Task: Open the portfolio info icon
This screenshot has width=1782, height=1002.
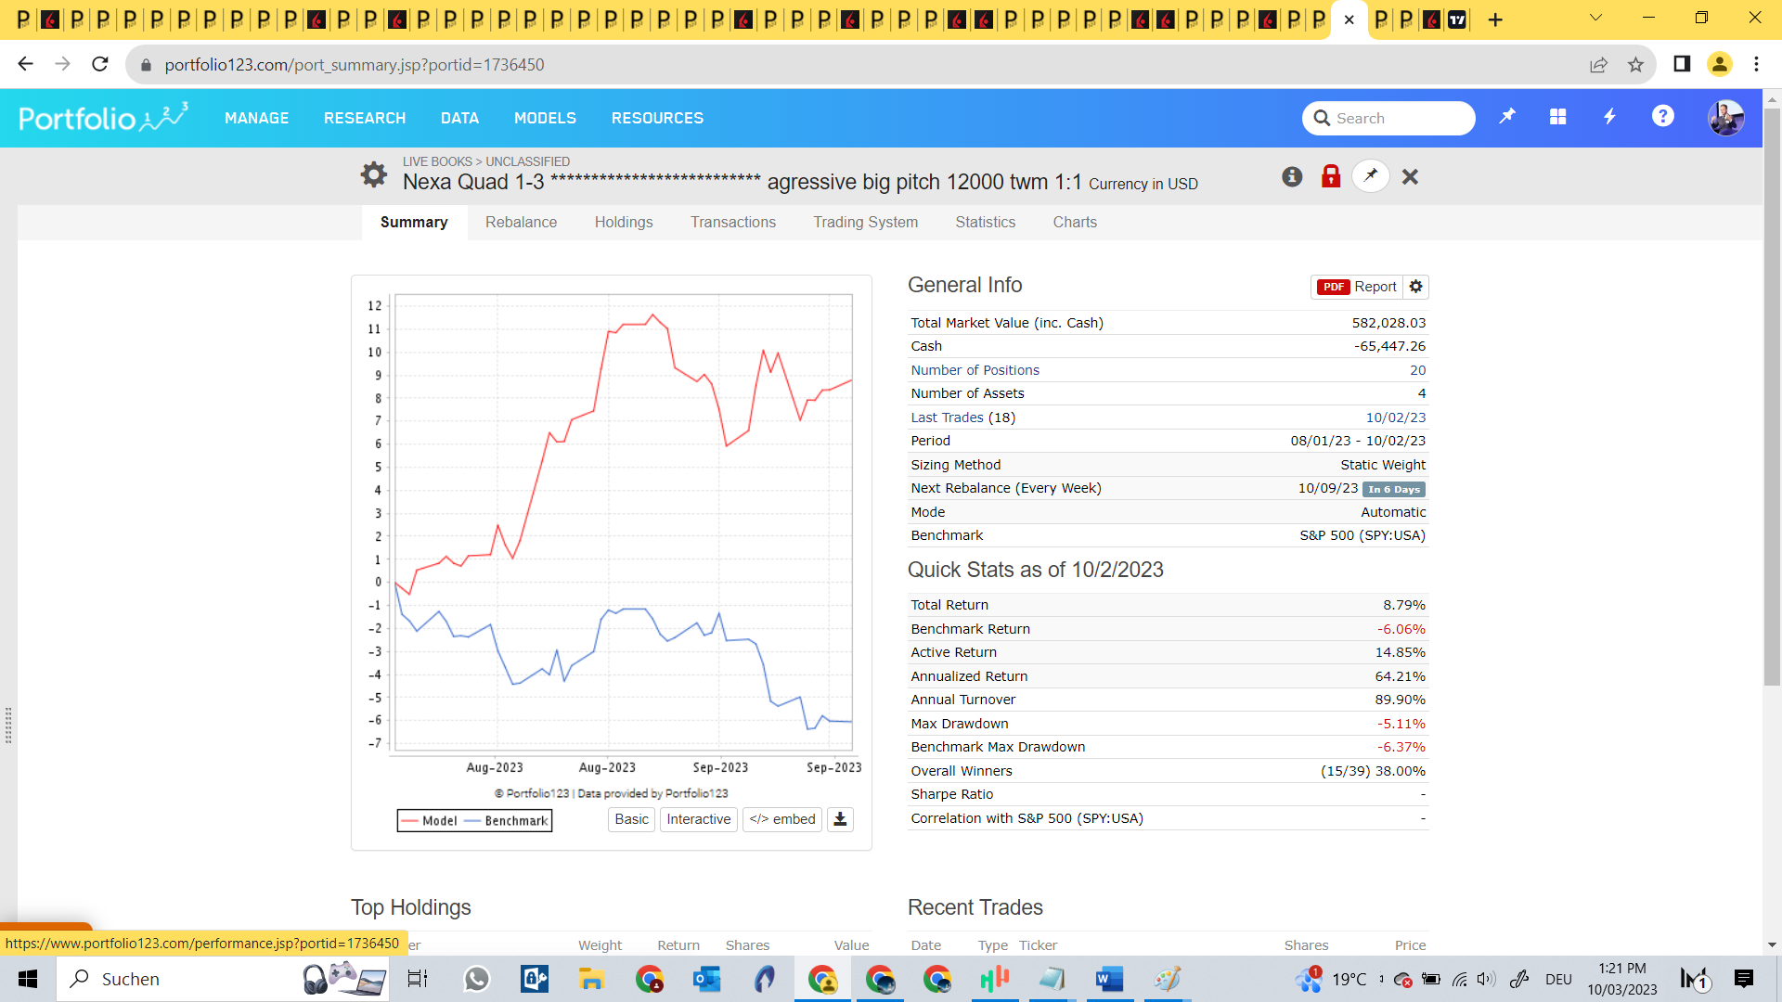Action: click(1292, 176)
